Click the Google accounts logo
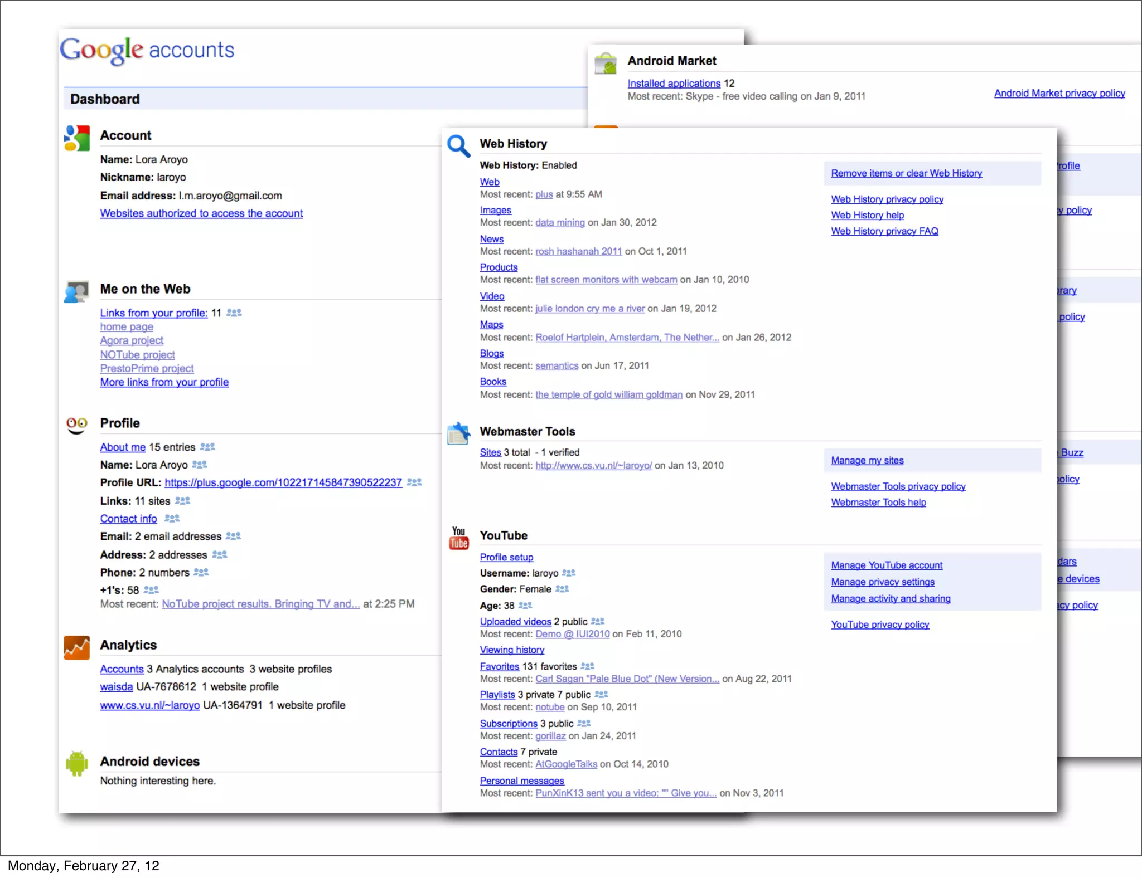1142x878 pixels. 147,50
